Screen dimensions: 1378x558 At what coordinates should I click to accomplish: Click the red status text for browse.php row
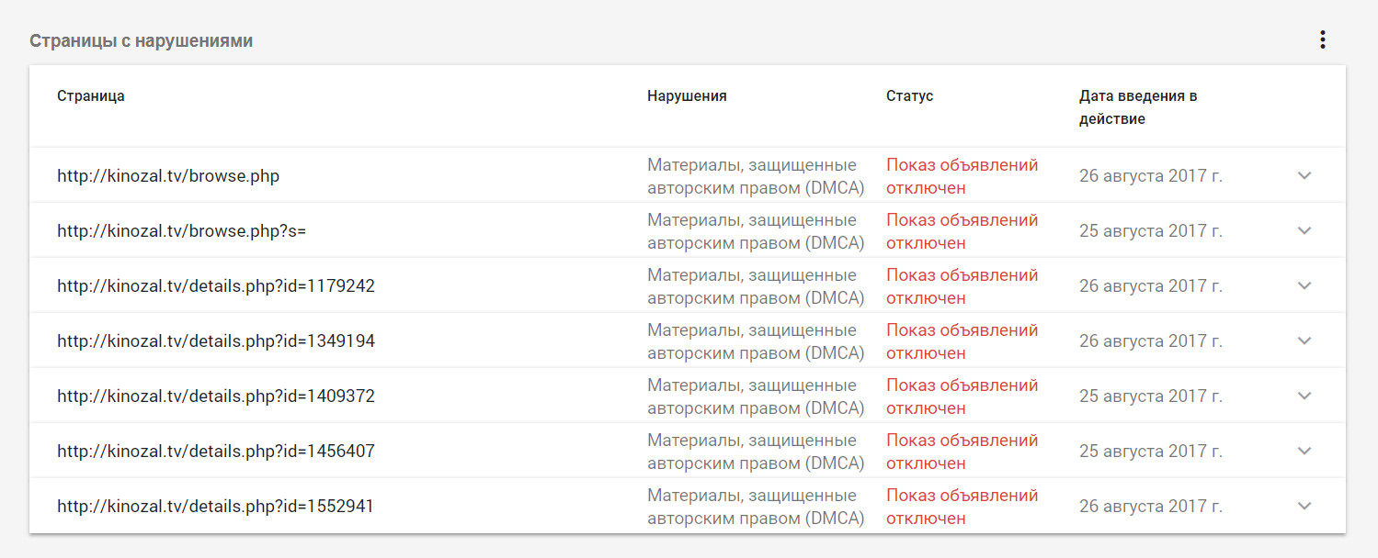(962, 176)
